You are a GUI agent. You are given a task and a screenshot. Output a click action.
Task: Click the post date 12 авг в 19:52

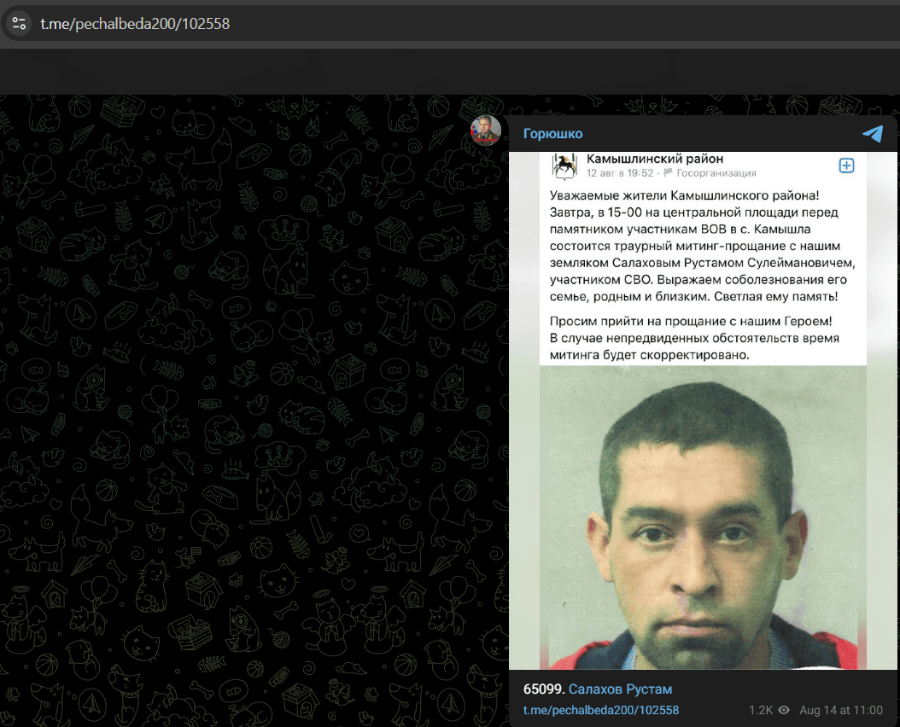tap(620, 173)
